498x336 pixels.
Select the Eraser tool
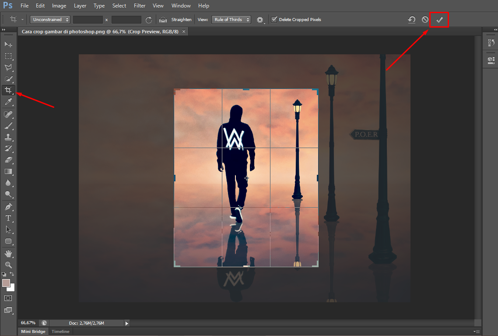click(x=8, y=160)
